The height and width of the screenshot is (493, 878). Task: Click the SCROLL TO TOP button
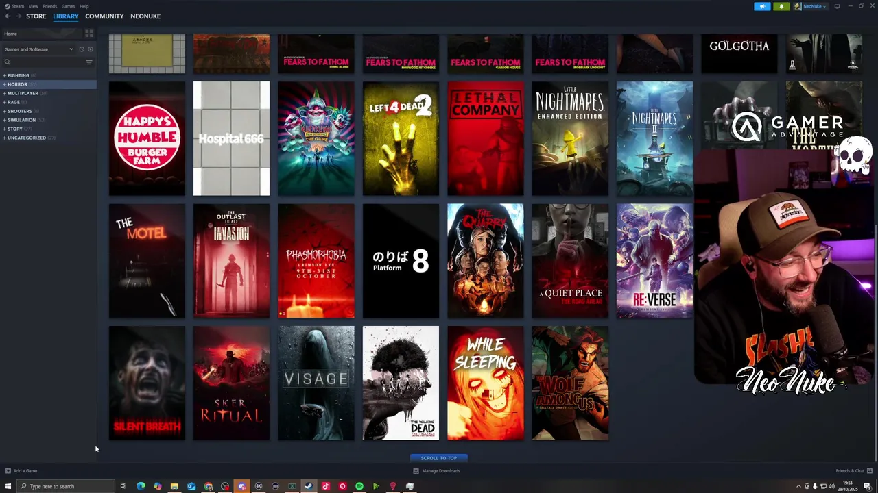[x=439, y=458]
